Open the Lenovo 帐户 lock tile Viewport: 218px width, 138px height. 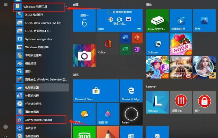tap(205, 102)
